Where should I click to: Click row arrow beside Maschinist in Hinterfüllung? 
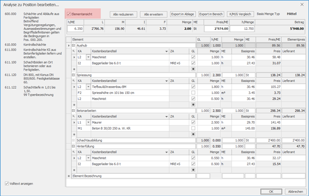click(x=74, y=158)
